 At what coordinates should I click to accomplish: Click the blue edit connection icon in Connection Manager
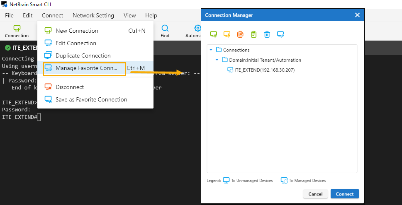point(280,34)
